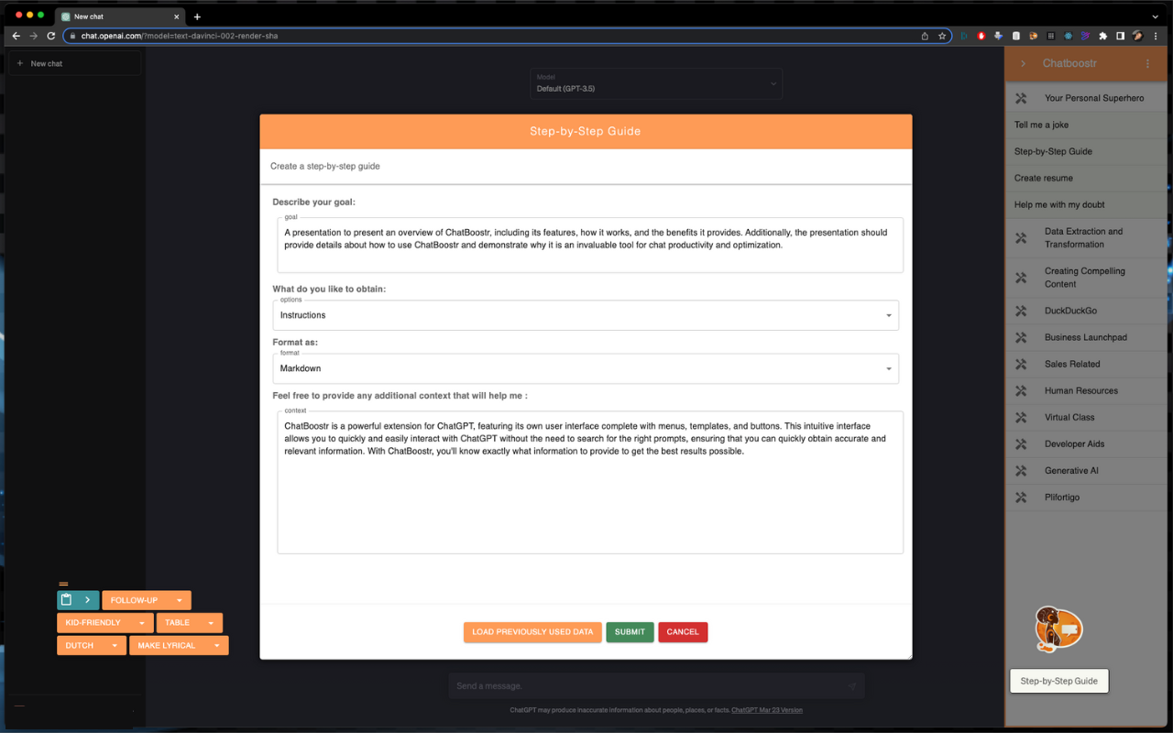Screen dimensions: 1173x733
Task: Select 'Tell me a joke' template
Action: [x=1086, y=125]
